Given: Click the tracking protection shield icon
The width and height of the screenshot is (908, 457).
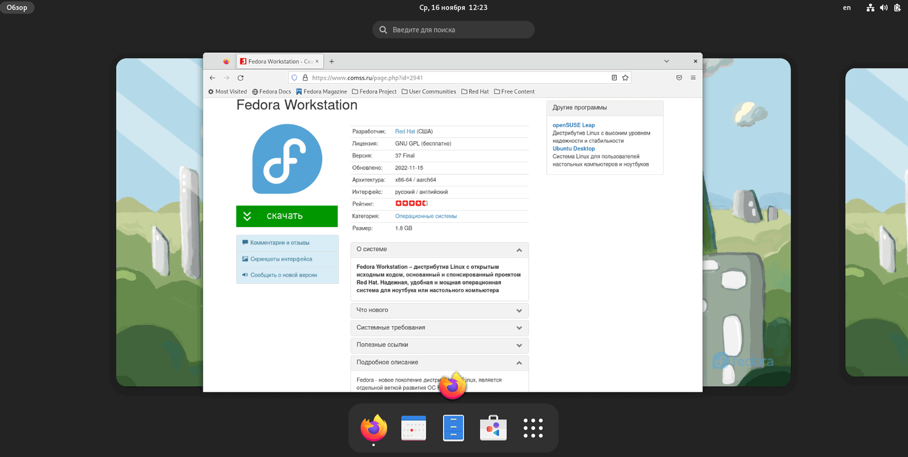Looking at the screenshot, I should 294,78.
